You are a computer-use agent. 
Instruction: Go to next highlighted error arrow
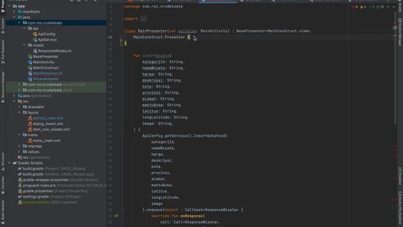click(394, 7)
